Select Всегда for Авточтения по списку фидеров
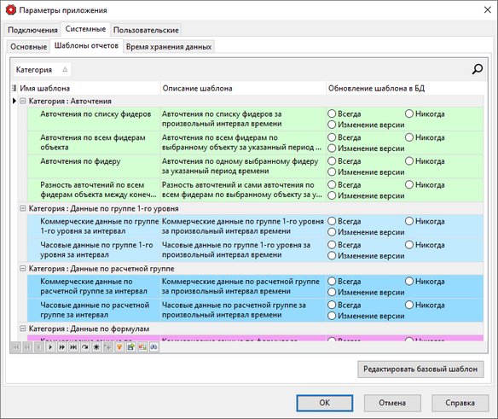 (x=332, y=113)
